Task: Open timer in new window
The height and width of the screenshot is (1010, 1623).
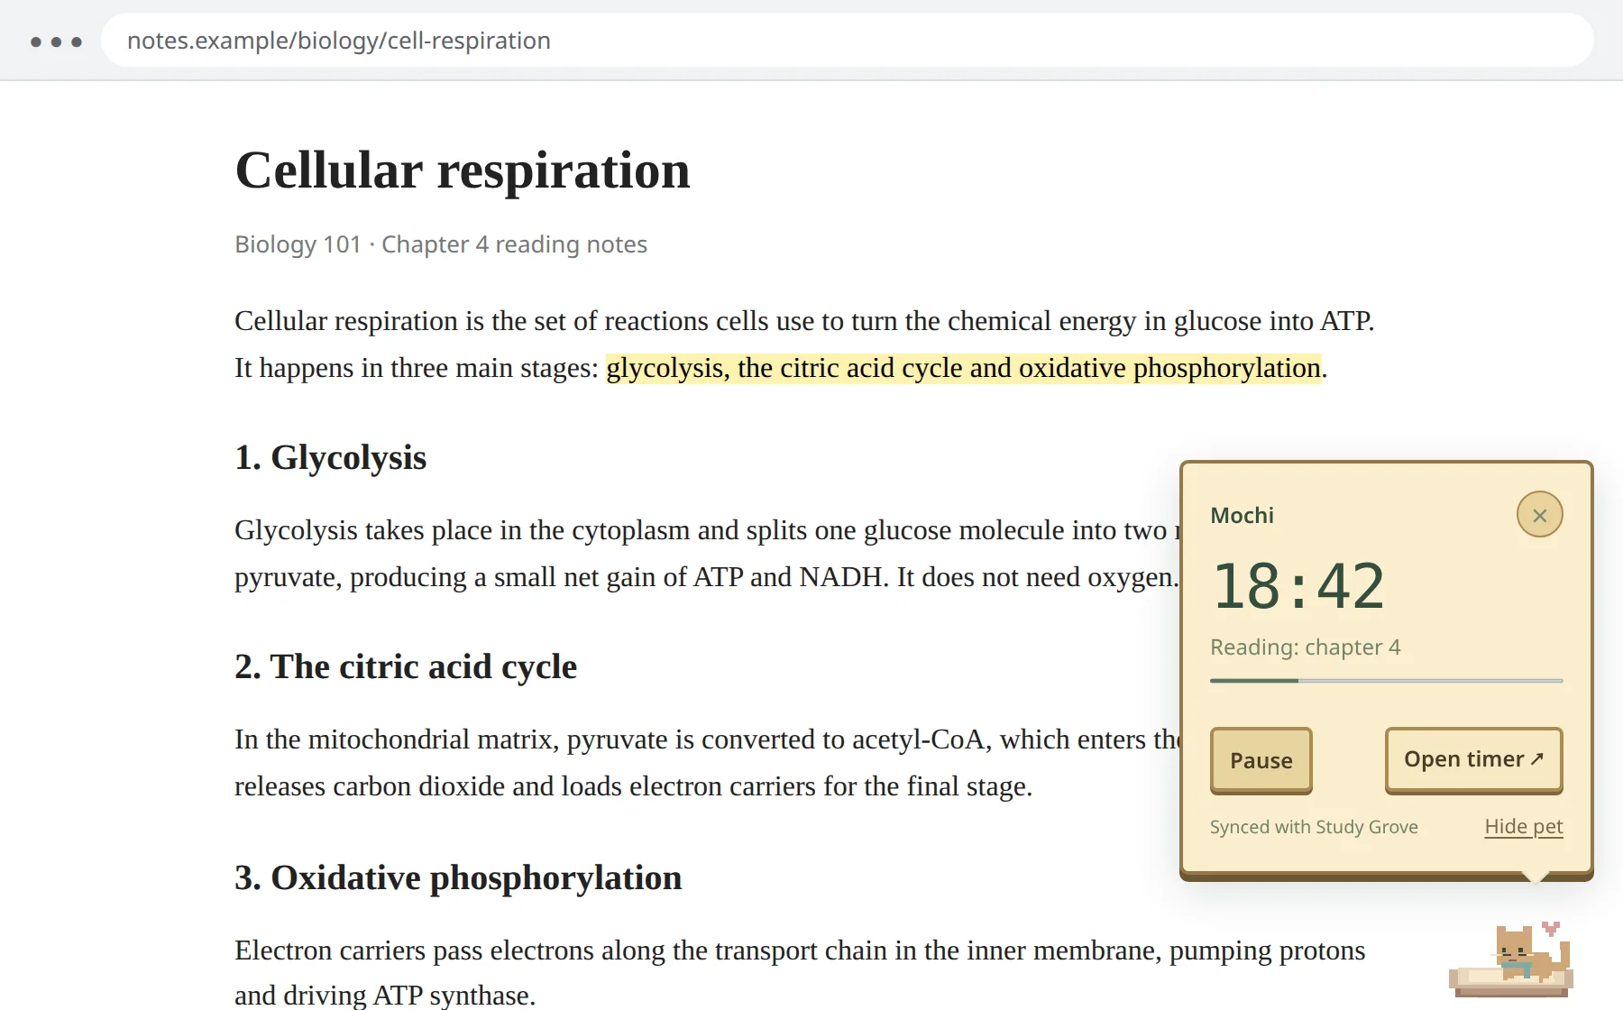Action: (x=1473, y=760)
